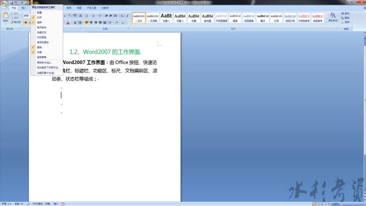The image size is (366, 206).
Task: Uncheck 撤消 (Undo) in customize menu
Action: click(47, 47)
